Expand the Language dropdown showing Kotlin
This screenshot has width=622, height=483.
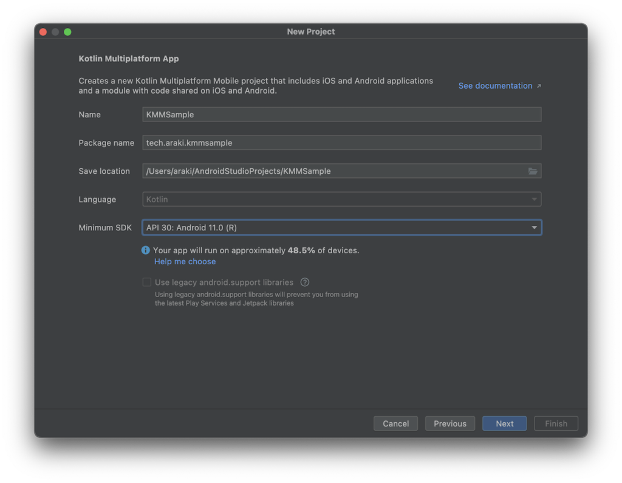pyautogui.click(x=341, y=199)
